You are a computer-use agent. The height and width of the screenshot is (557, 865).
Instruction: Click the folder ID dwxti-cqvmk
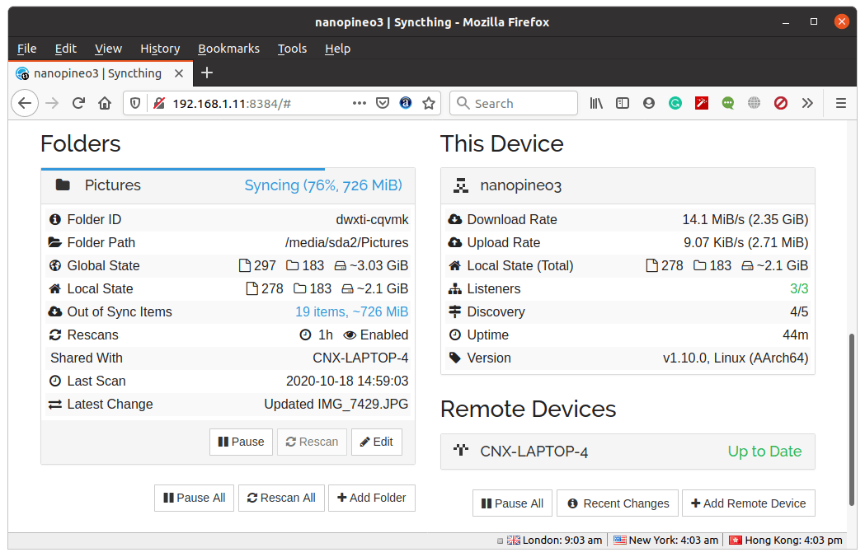373,219
